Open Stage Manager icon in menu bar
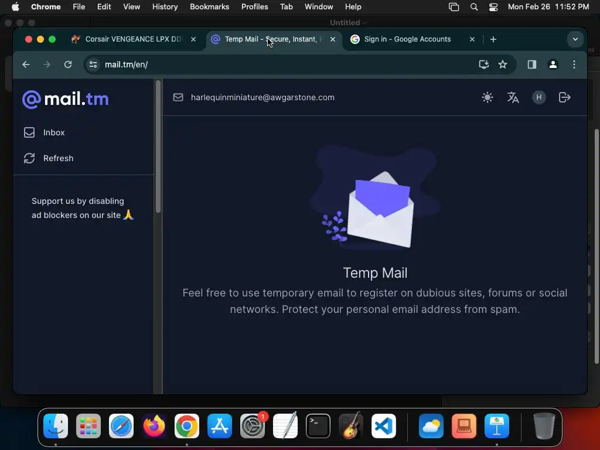The width and height of the screenshot is (600, 450). [x=454, y=7]
